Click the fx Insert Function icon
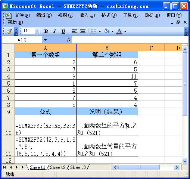 (69, 40)
